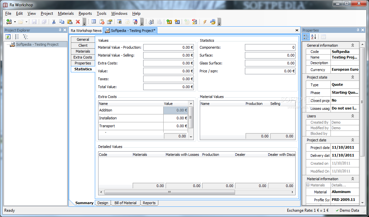Image resolution: width=369 pixels, height=217 pixels.
Task: Click the Addition value cell
Action: pos(175,110)
